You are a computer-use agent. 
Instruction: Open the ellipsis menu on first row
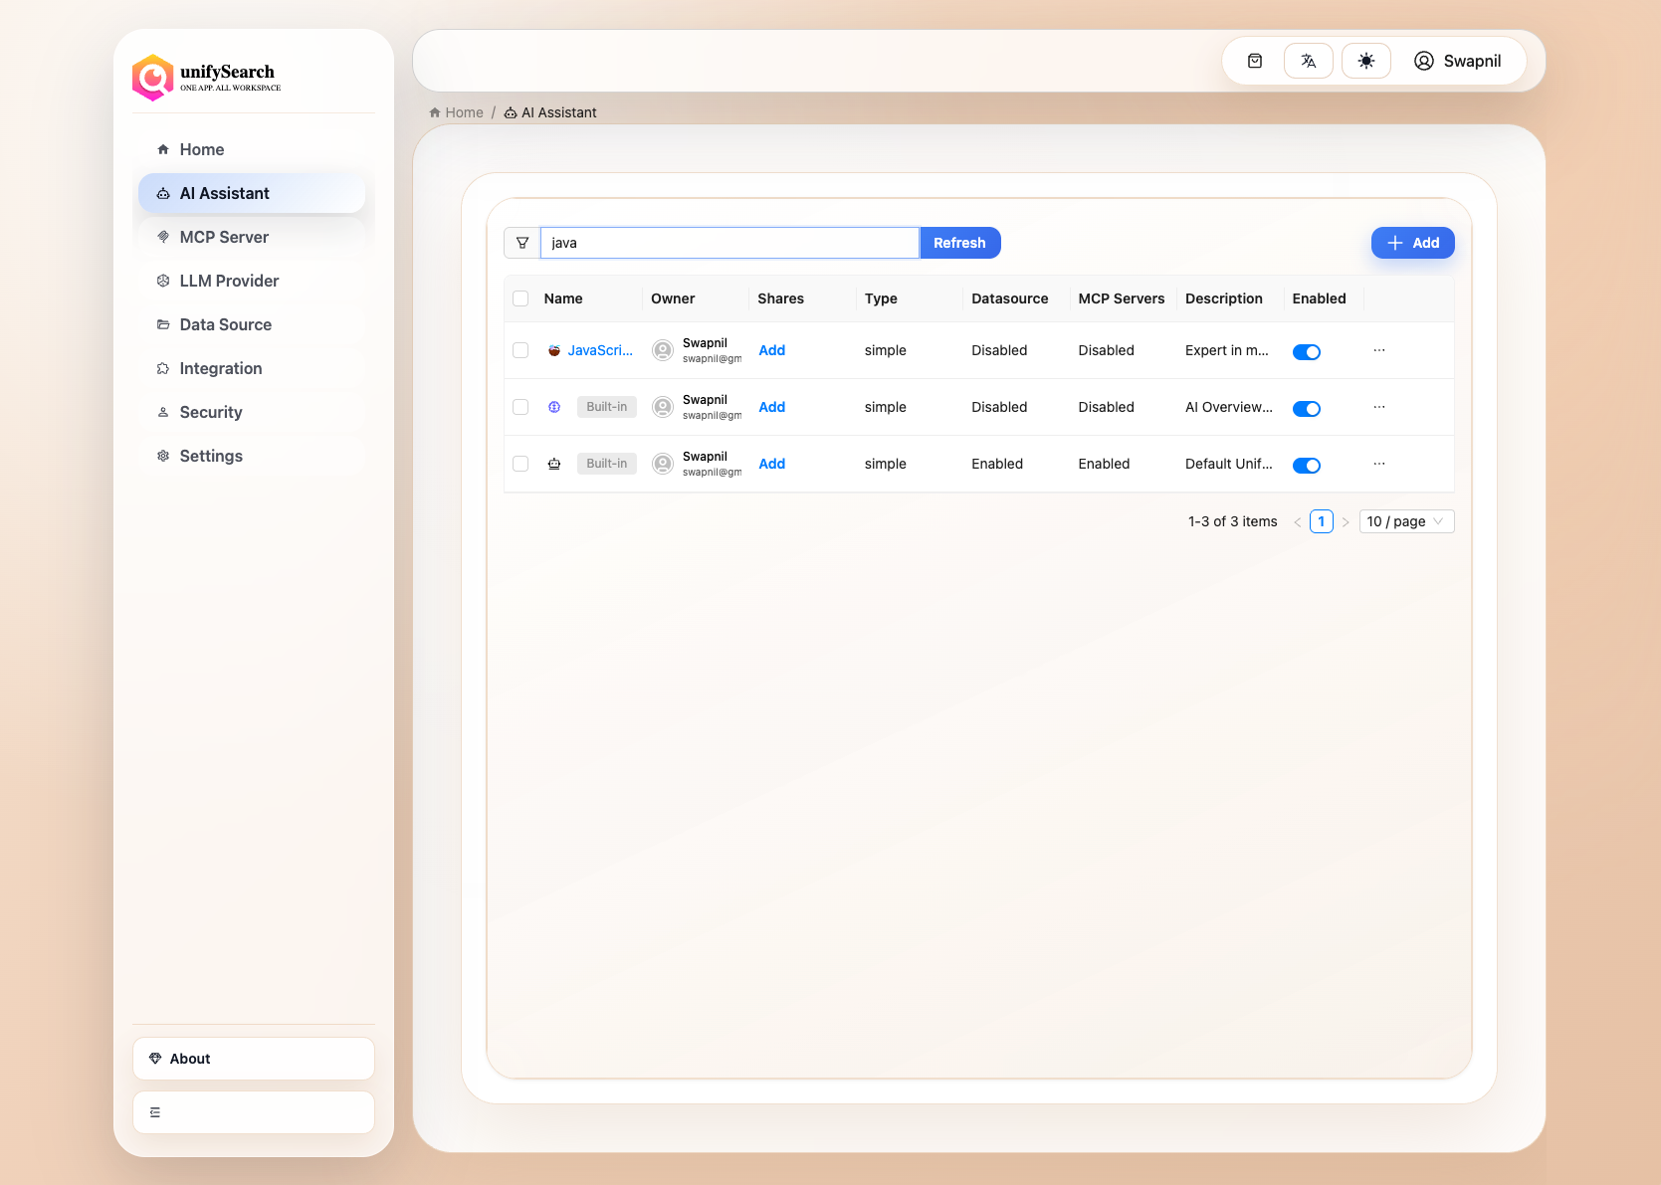tap(1379, 350)
